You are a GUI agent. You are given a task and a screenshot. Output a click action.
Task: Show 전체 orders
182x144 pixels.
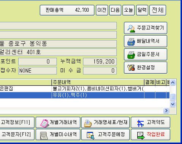(158, 10)
